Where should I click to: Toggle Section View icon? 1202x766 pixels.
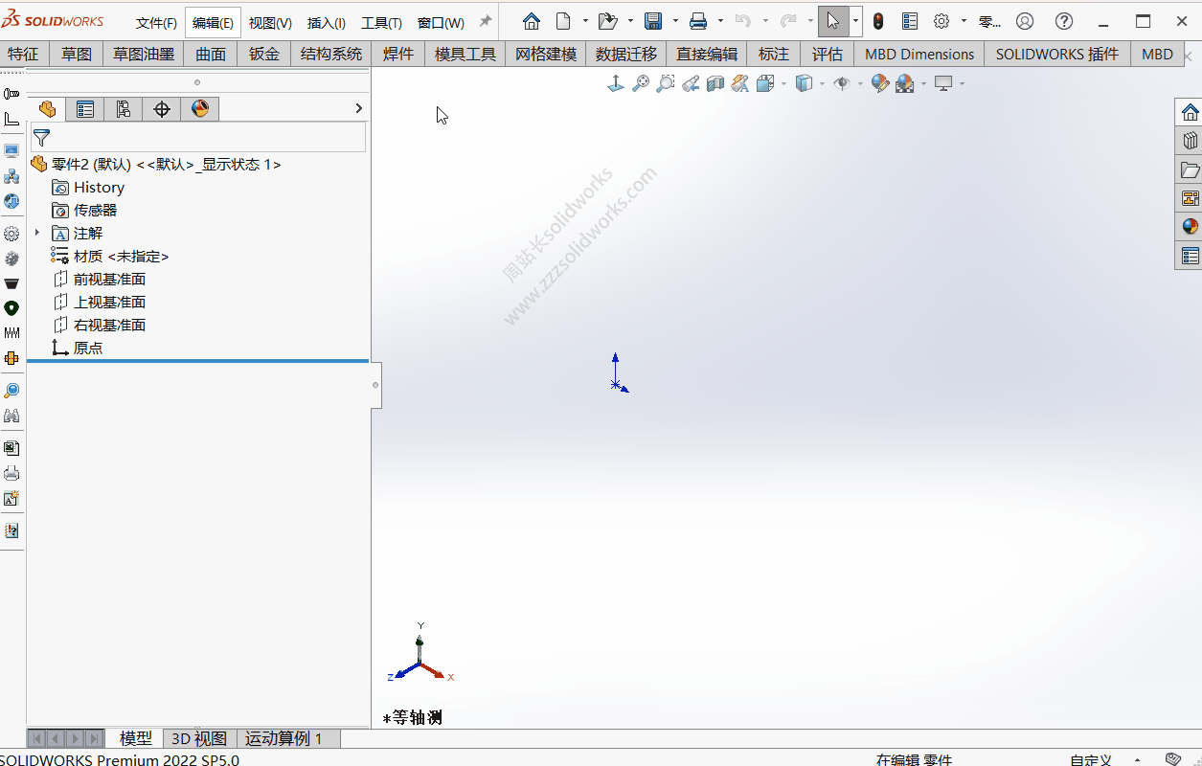[715, 84]
